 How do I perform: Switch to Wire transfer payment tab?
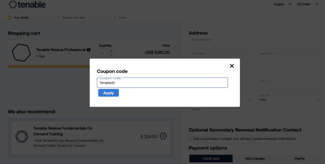point(255,159)
